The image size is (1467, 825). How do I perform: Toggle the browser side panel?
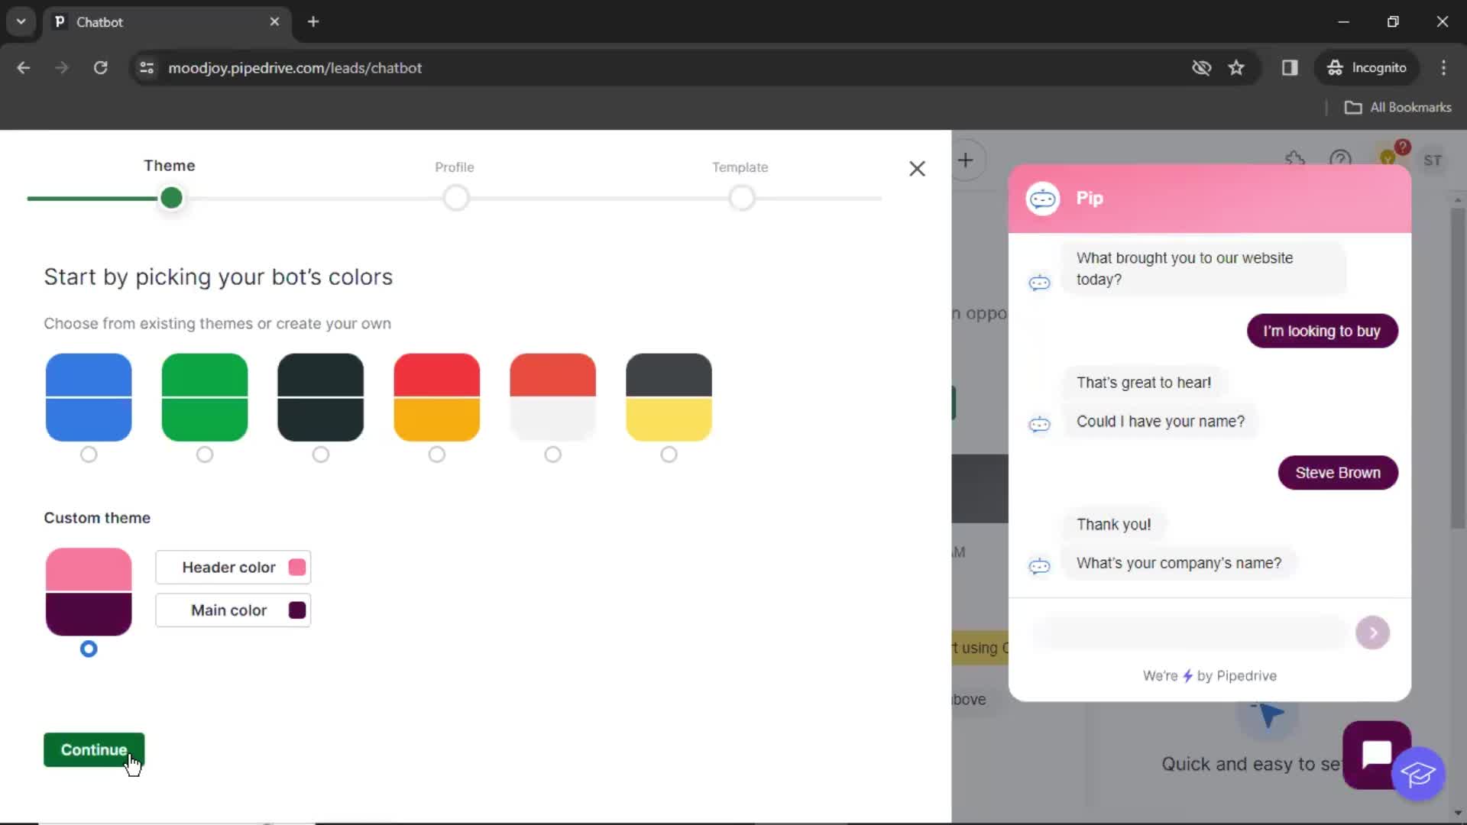[x=1290, y=68]
